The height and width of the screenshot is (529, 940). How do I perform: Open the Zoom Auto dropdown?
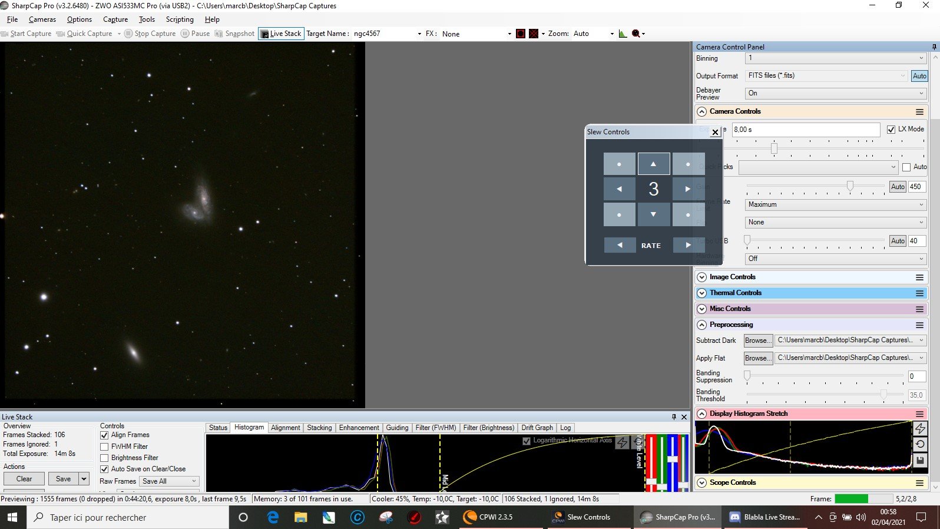click(x=593, y=34)
